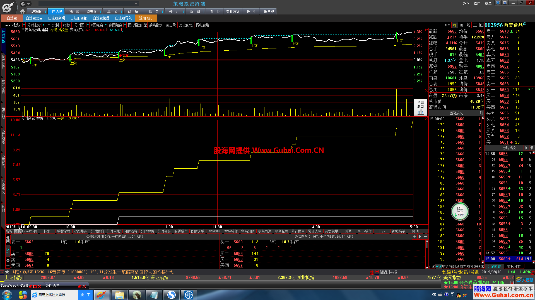This screenshot has width=535, height=300.
Task: Expand the 分时走势 dropdown arrow
Action: [x=43, y=25]
